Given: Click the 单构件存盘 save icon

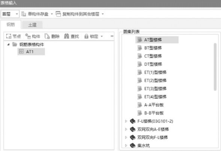Looking at the screenshot, I should (24, 14).
